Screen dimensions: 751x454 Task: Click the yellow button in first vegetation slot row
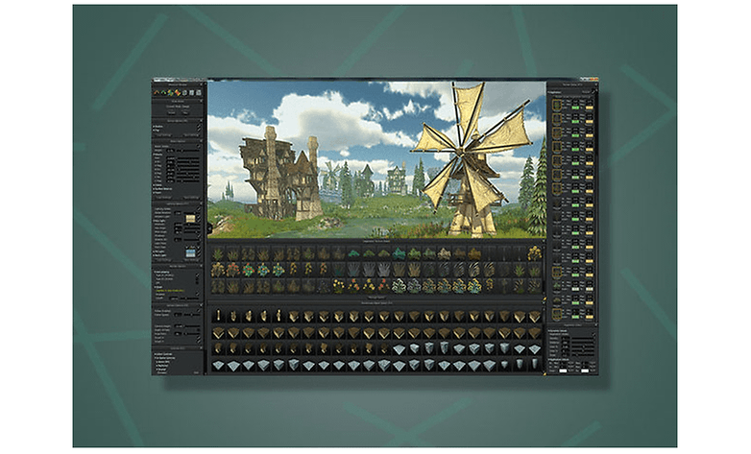tap(589, 108)
